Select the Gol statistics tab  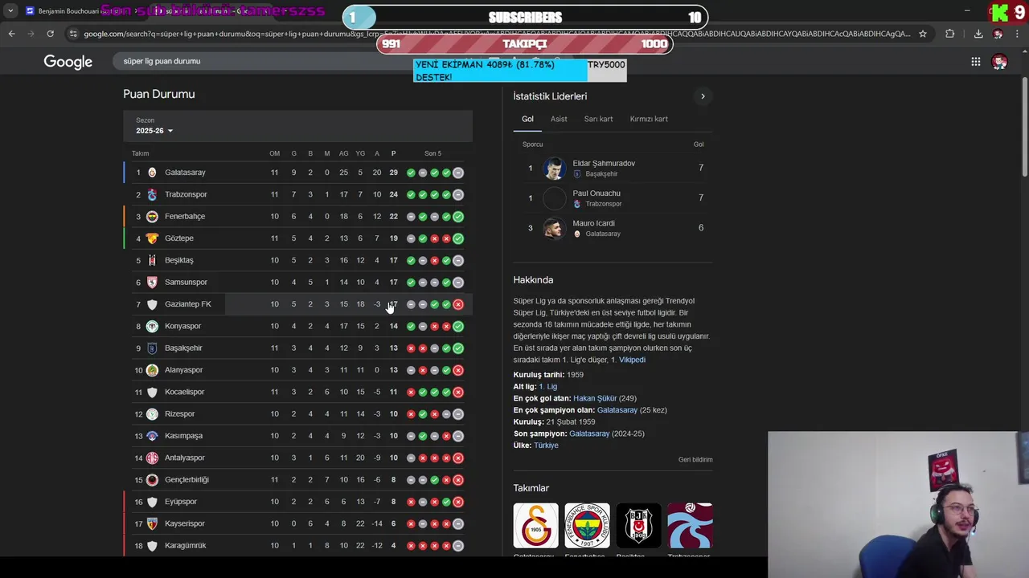pyautogui.click(x=527, y=119)
